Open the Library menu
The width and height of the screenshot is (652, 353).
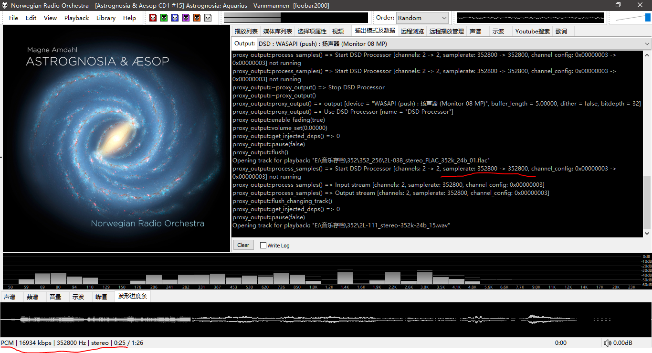tap(105, 18)
